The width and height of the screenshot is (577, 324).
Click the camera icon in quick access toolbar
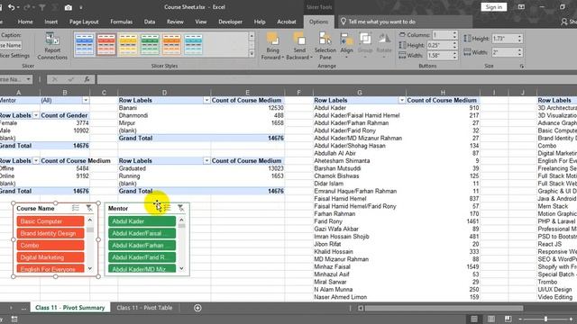(69, 7)
